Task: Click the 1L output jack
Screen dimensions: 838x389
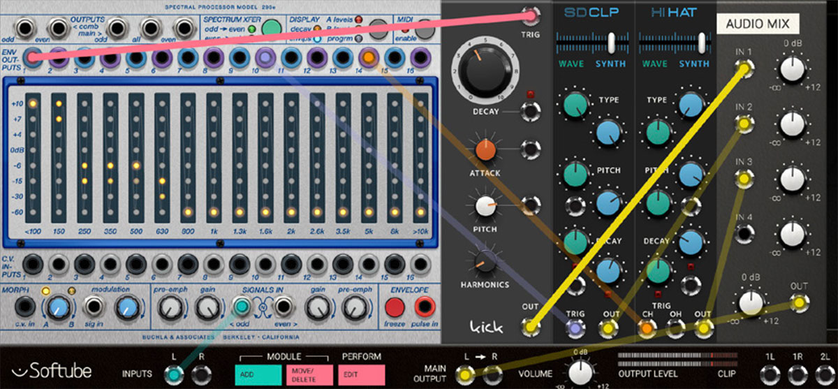Action: coord(770,374)
